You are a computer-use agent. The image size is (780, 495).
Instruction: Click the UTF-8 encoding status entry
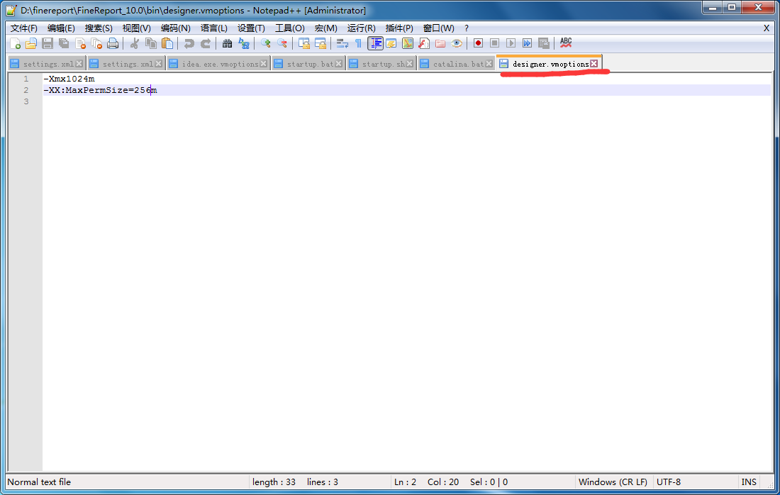pos(669,482)
